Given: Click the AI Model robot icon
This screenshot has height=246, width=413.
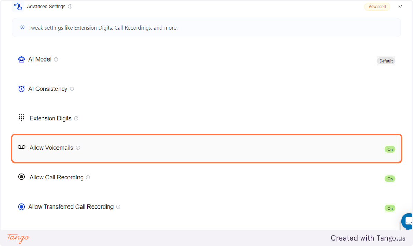Looking at the screenshot, I should (21, 59).
